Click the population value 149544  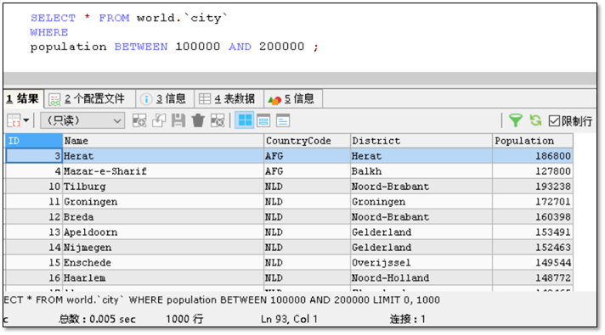click(x=533, y=263)
